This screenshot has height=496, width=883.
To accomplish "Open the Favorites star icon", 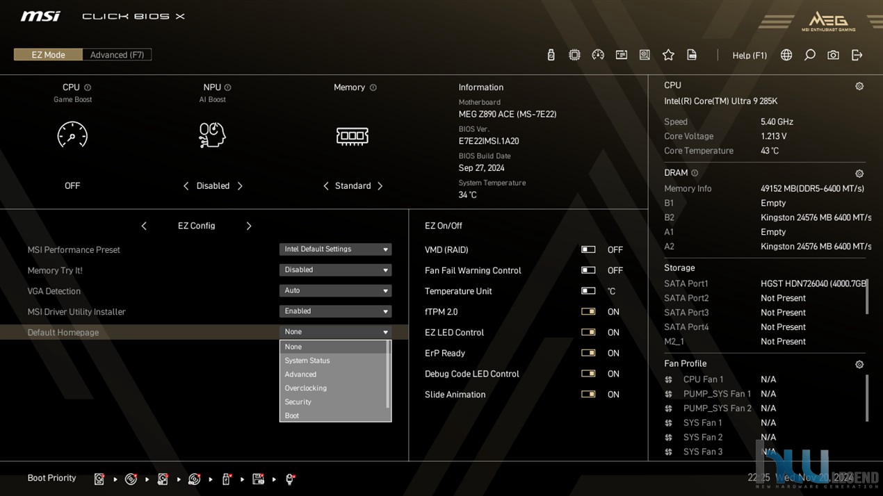I will click(x=668, y=55).
